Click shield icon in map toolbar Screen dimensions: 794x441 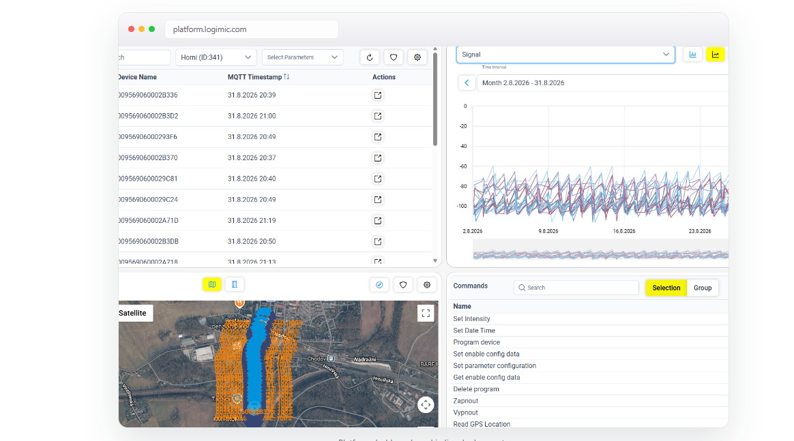pyautogui.click(x=403, y=285)
